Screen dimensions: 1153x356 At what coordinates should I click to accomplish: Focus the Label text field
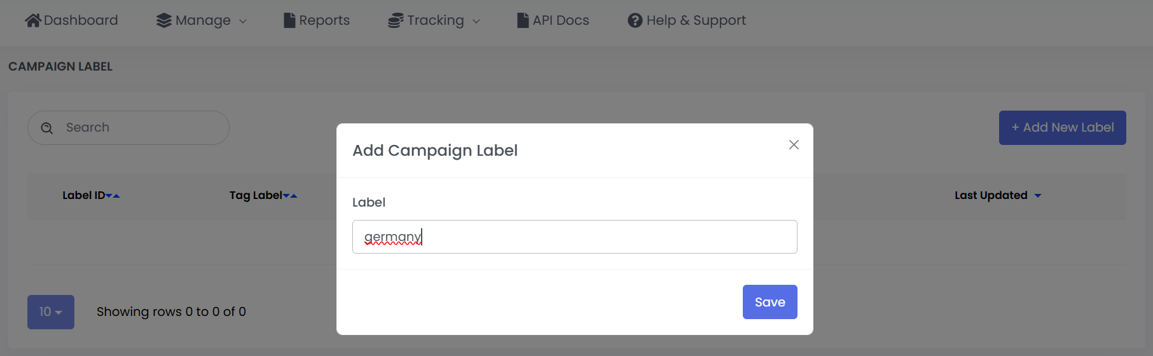point(574,237)
